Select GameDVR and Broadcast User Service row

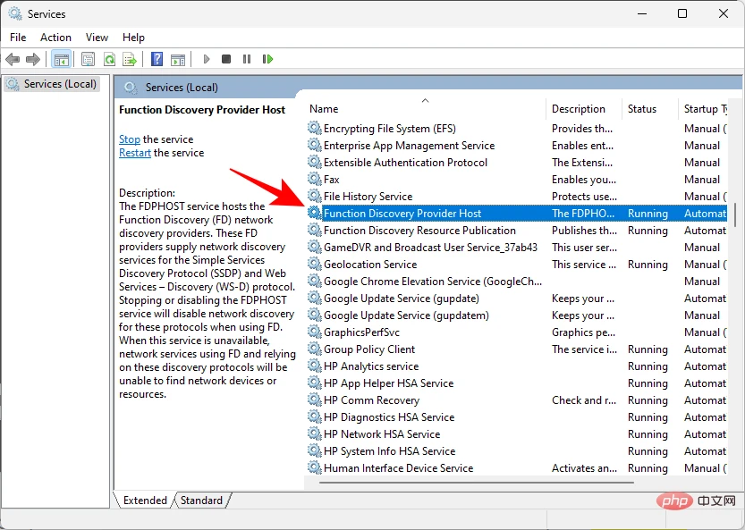pos(516,248)
